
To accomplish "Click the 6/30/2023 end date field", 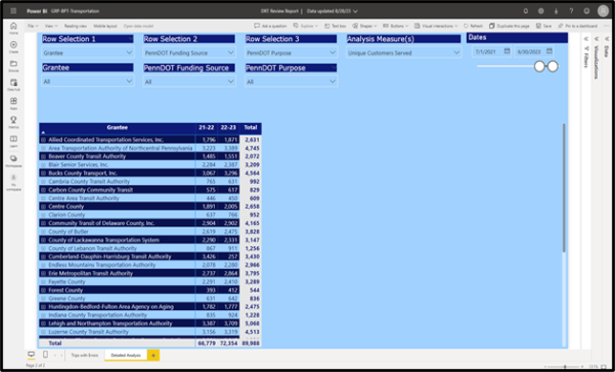I will 534,52.
